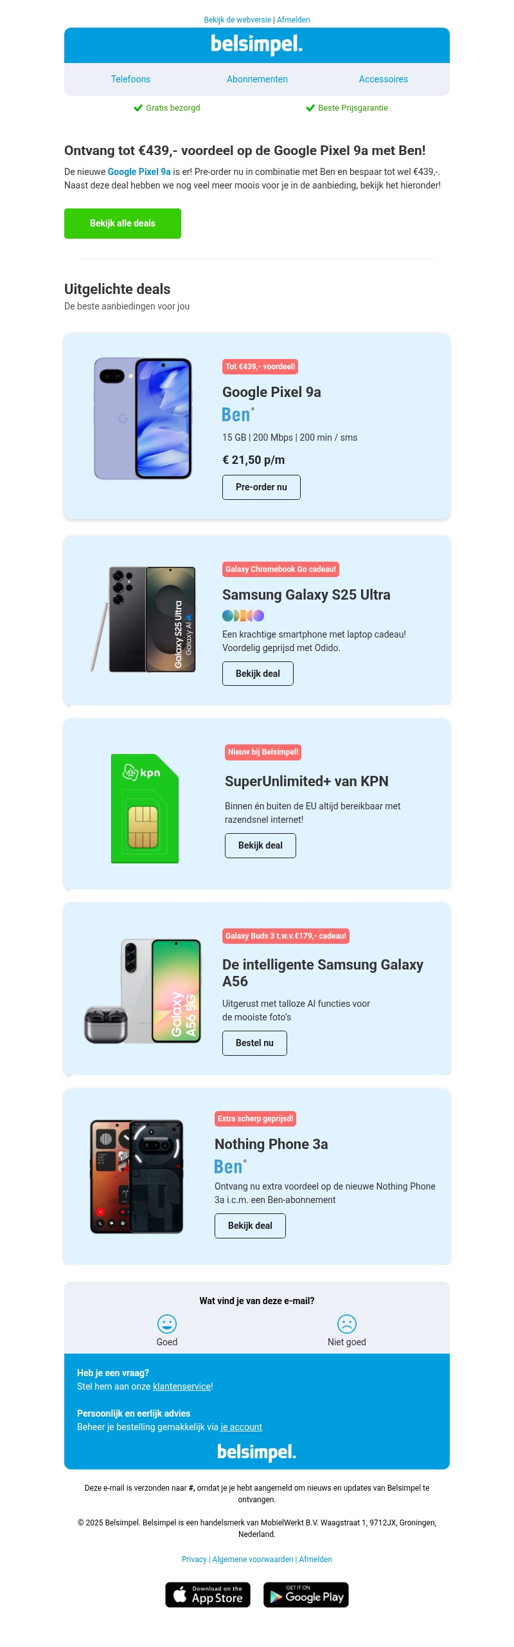Open the Telefoons navigation tab
514x1647 pixels.
(x=130, y=79)
